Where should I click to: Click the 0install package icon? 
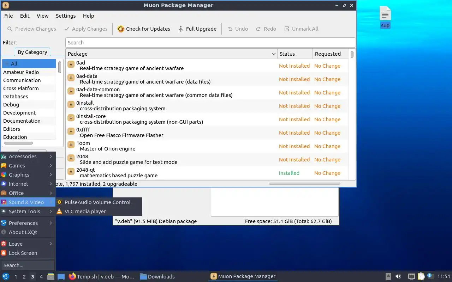tap(71, 104)
